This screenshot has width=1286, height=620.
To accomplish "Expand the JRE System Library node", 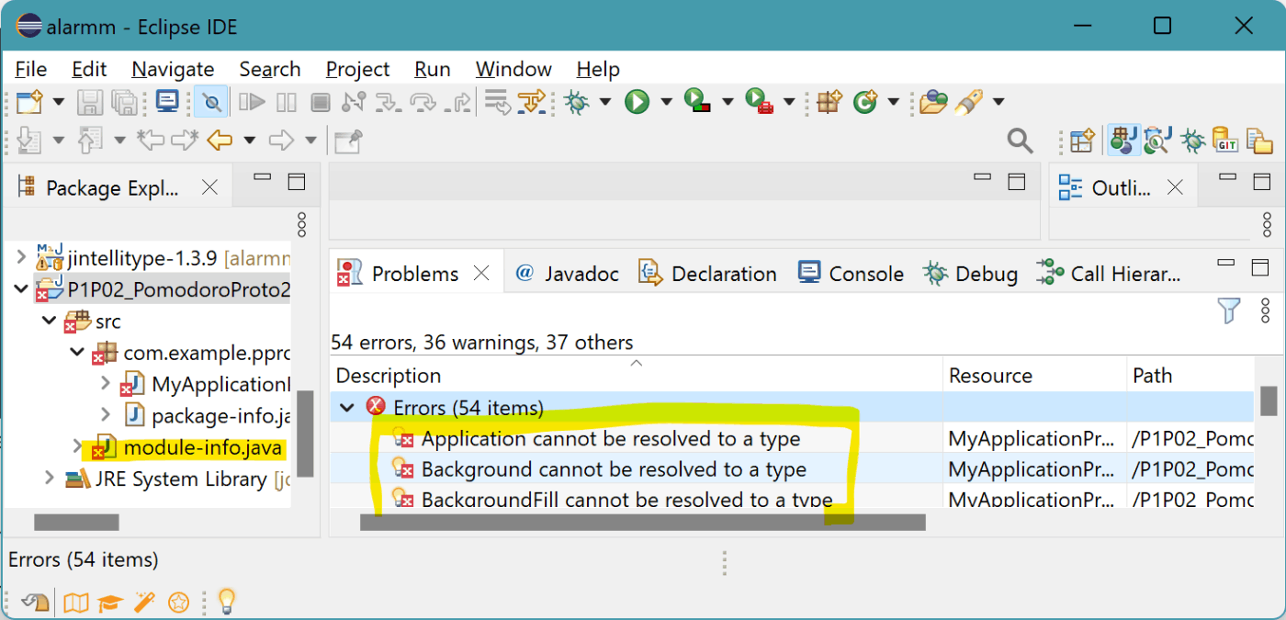I will tap(50, 479).
